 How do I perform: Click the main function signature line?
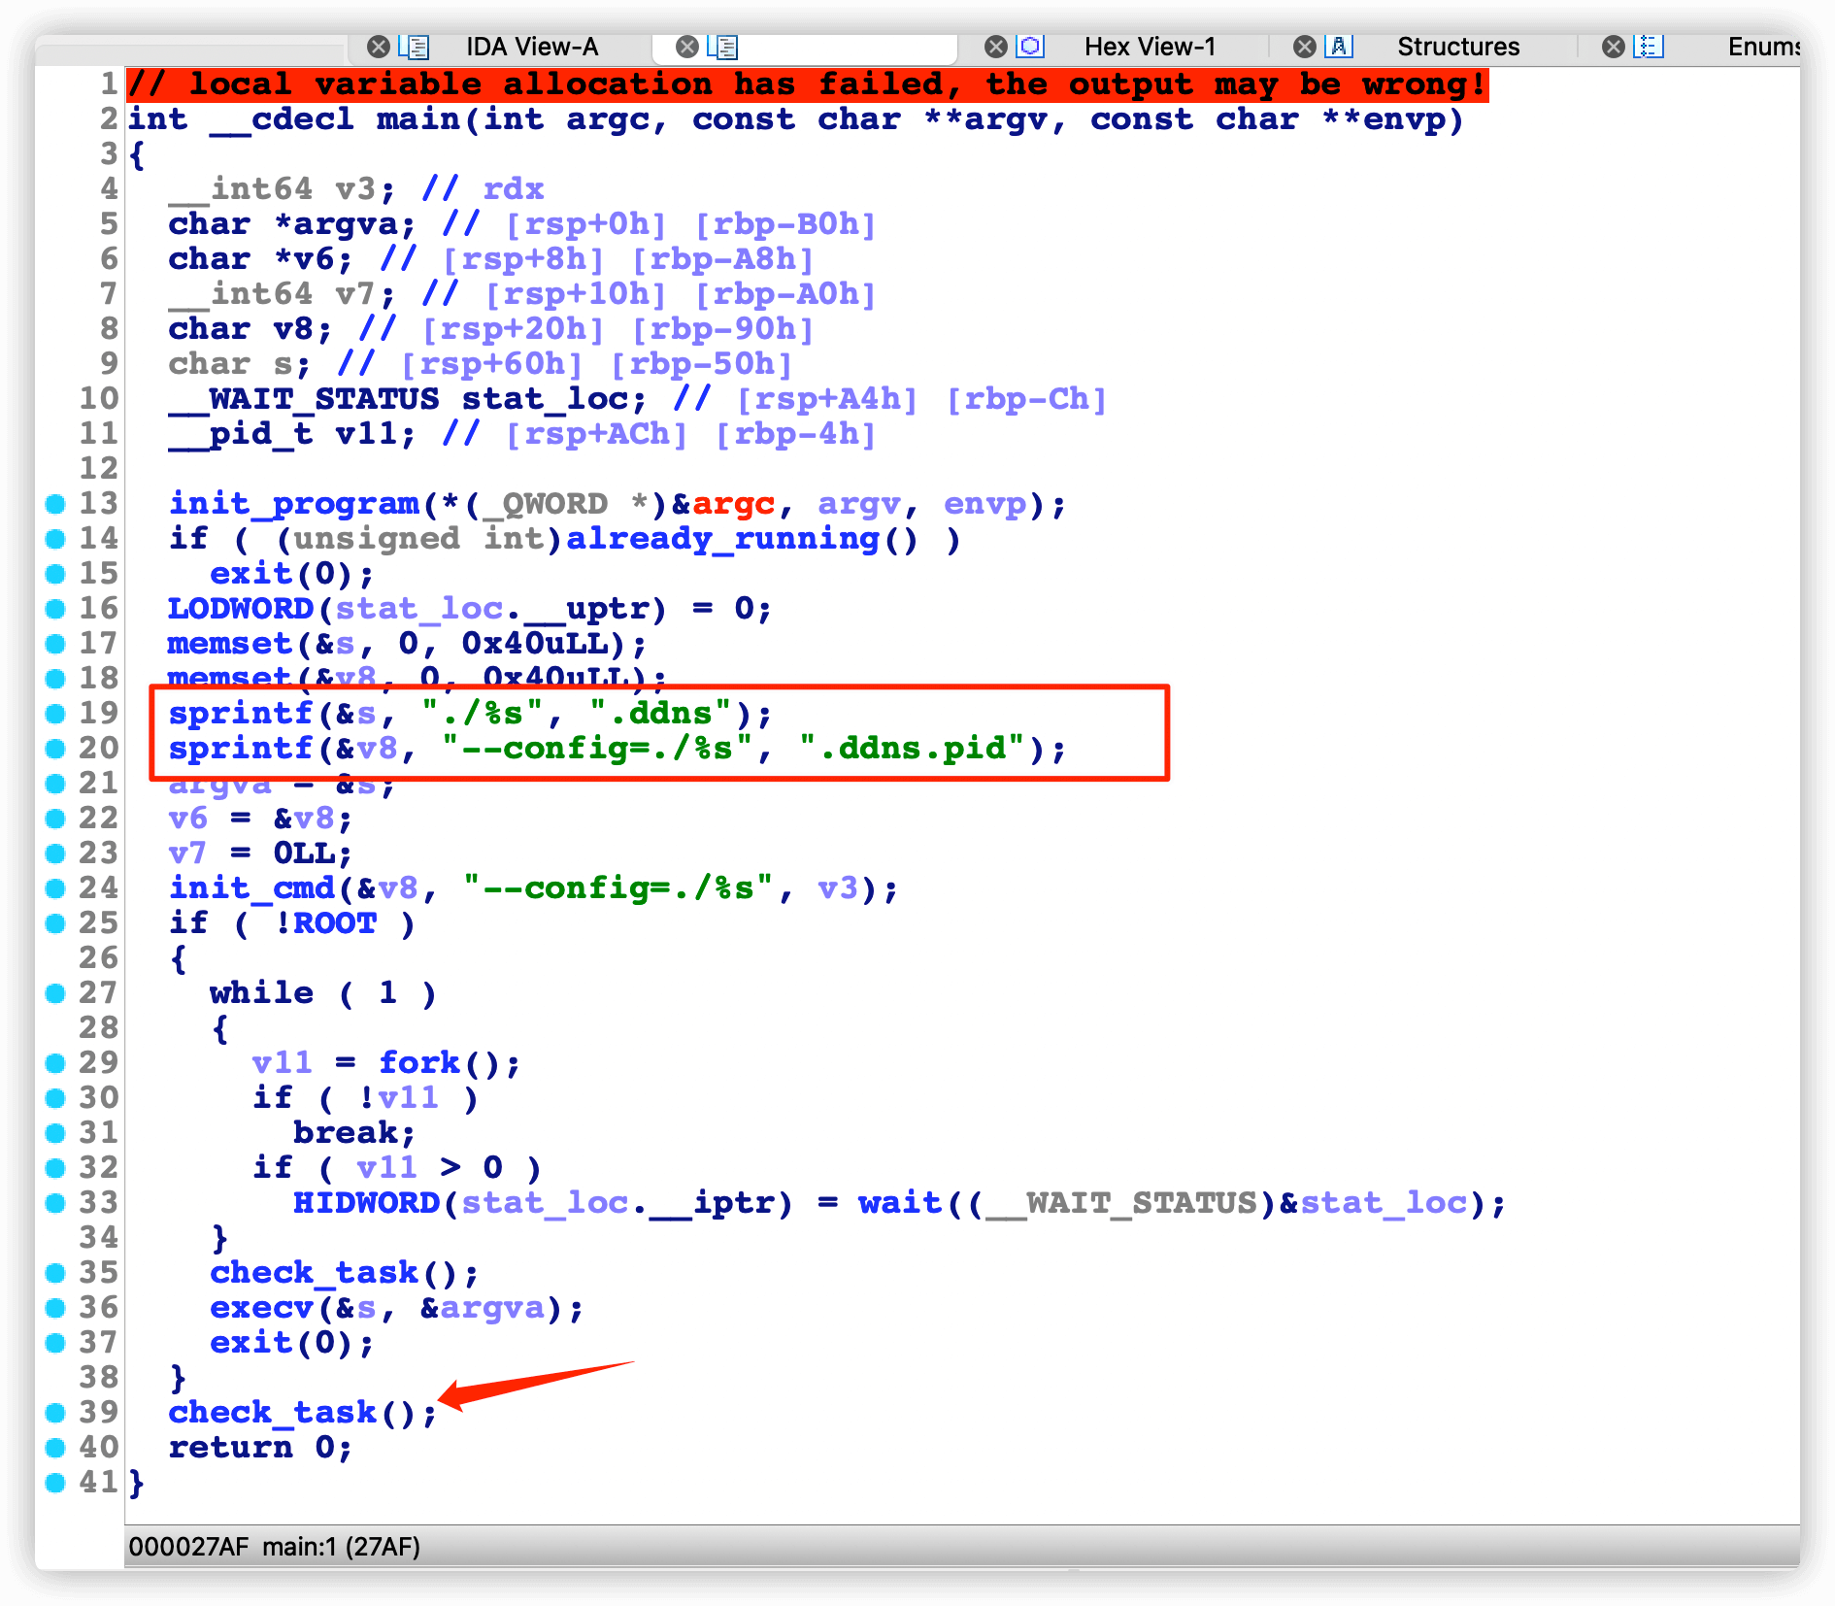click(x=795, y=119)
